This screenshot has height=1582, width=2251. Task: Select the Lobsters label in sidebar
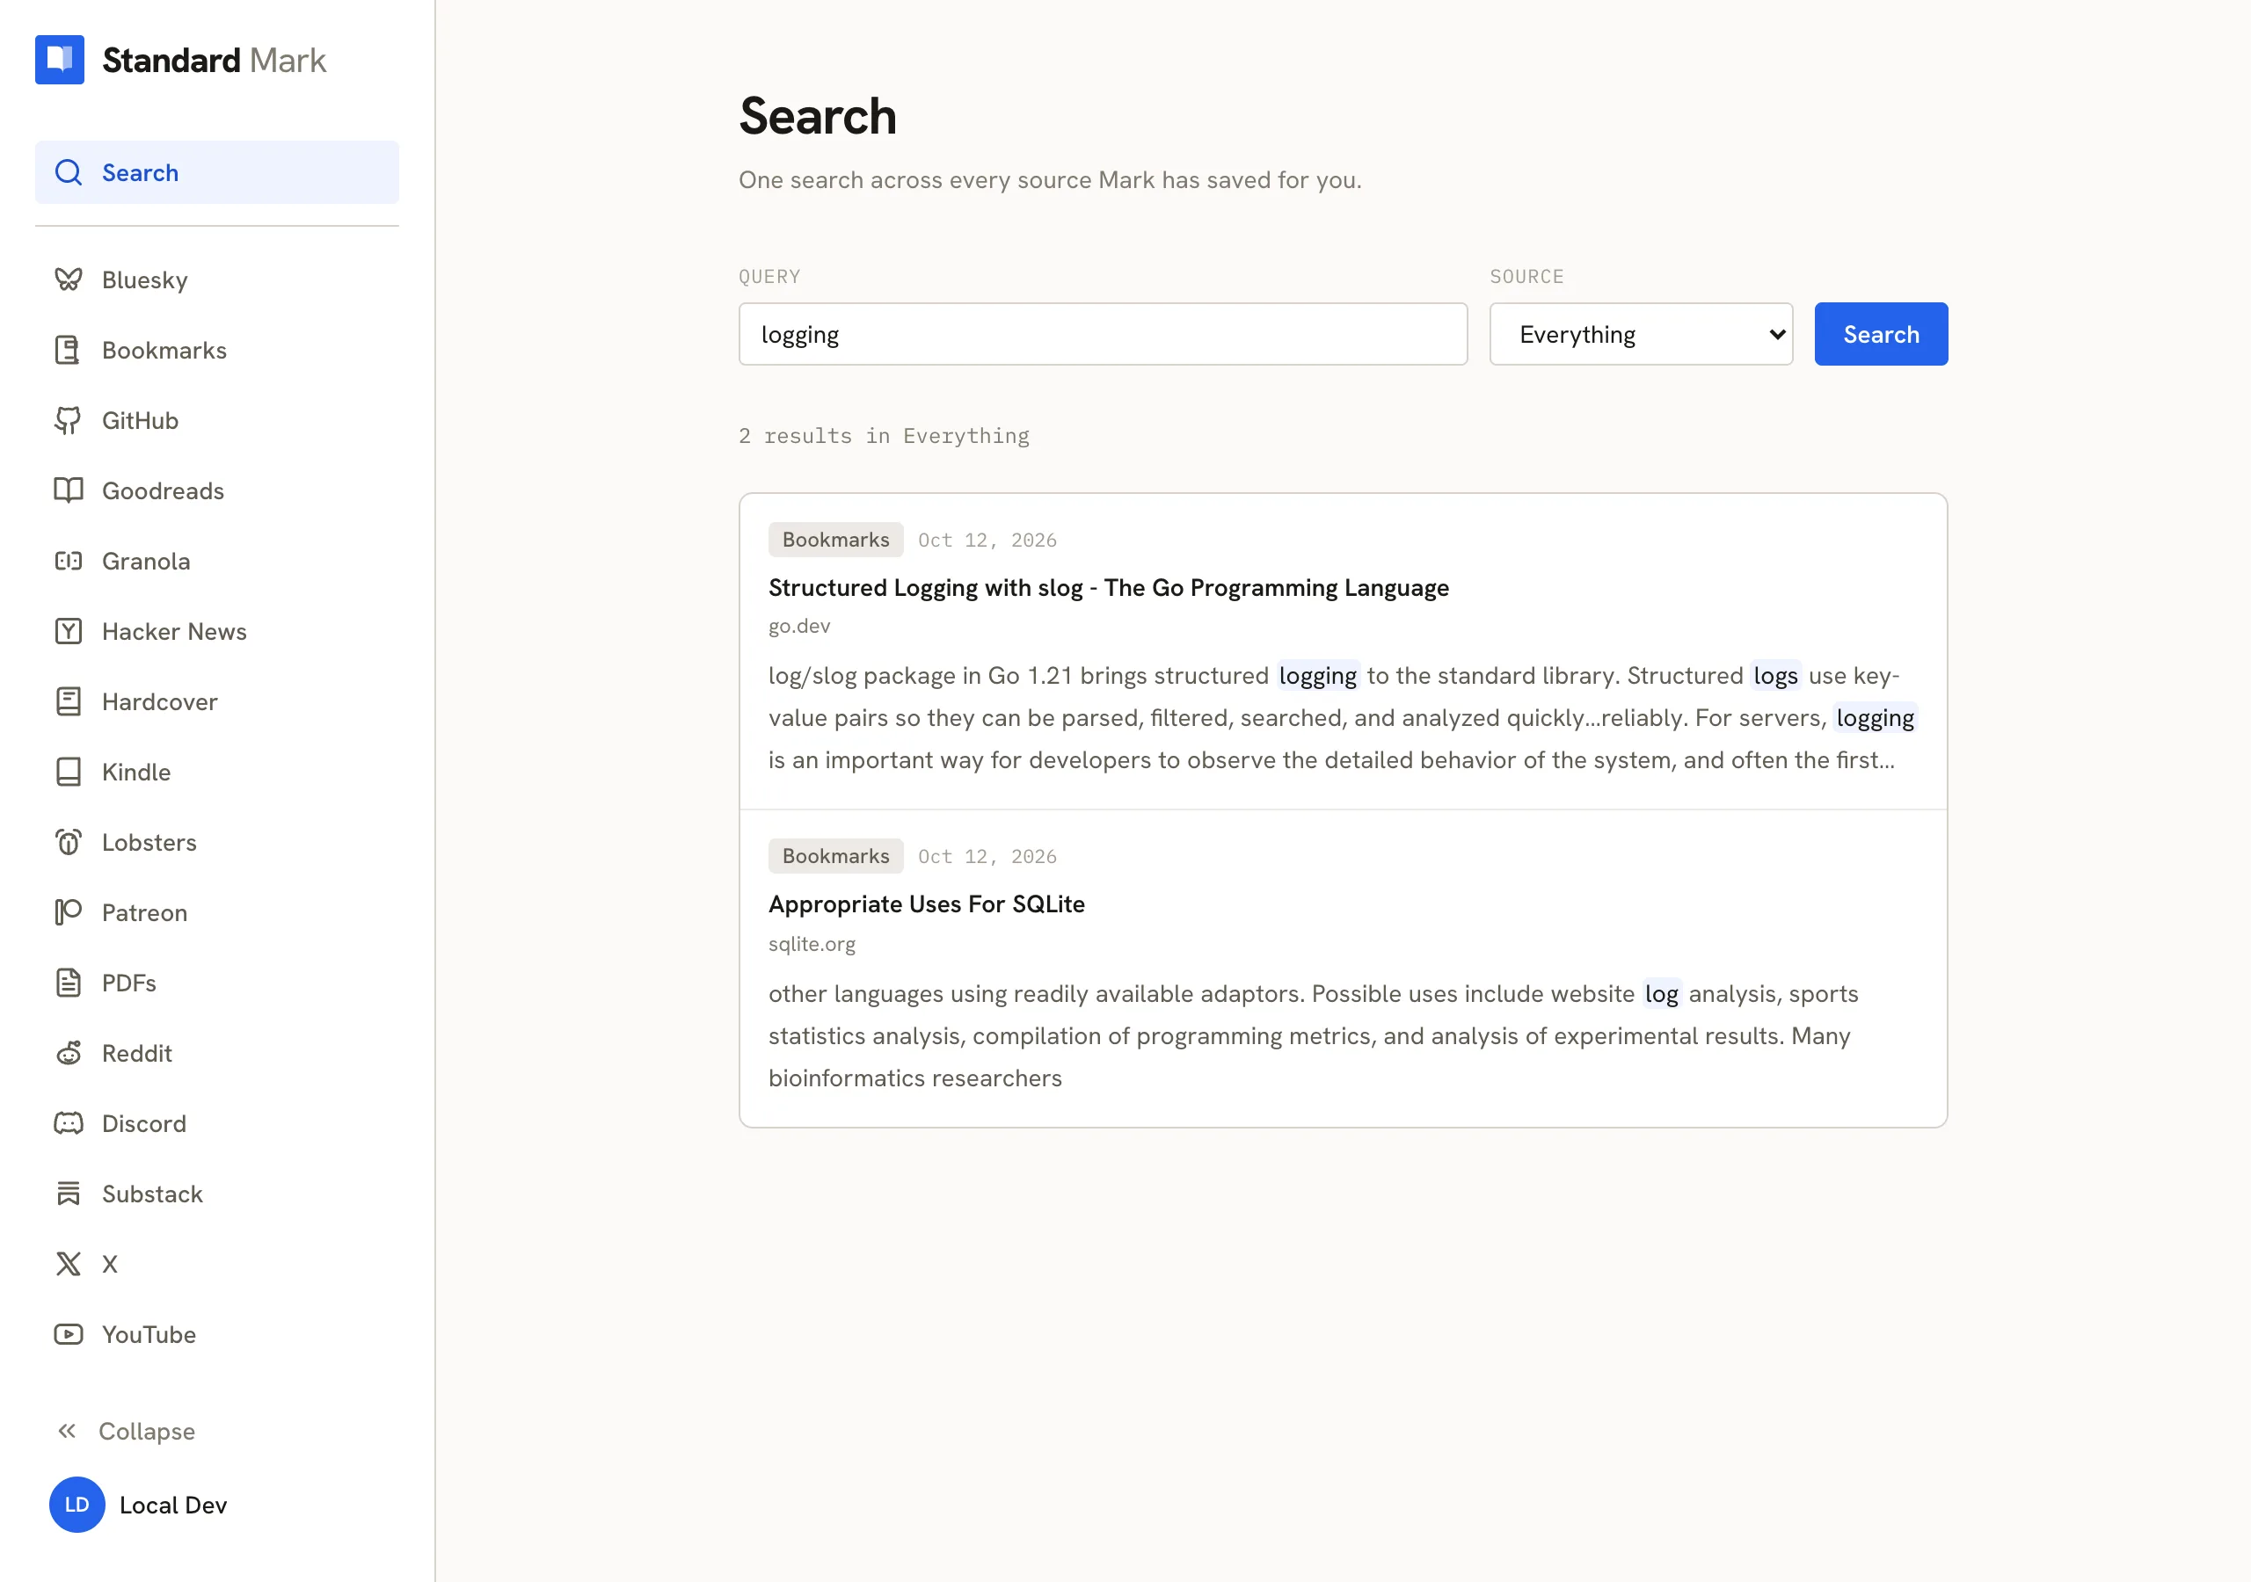[x=149, y=842]
